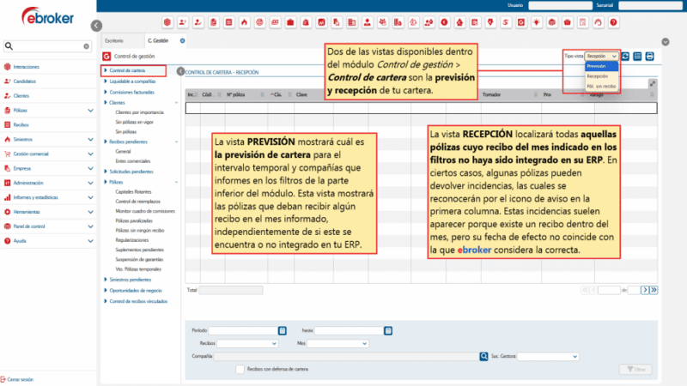
Task: Open 'Oportunidades de negocio' tree item
Action: pos(136,291)
